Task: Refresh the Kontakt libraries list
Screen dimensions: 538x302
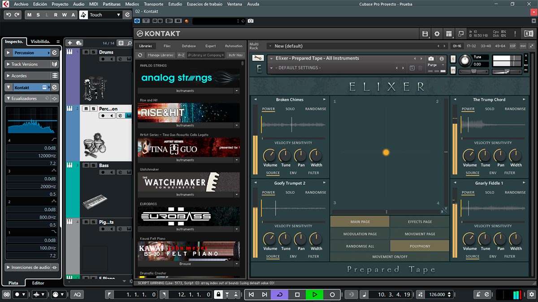Action: click(x=140, y=55)
